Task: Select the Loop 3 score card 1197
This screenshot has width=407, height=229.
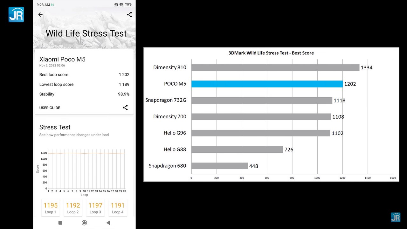Action: [95, 208]
